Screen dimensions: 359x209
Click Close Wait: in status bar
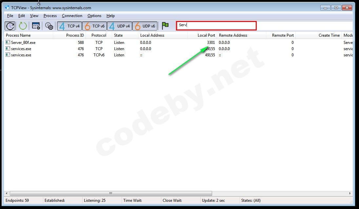pos(172,200)
